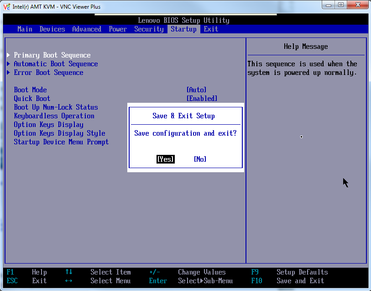Expand the Error Boot Sequence submenu

coord(48,73)
